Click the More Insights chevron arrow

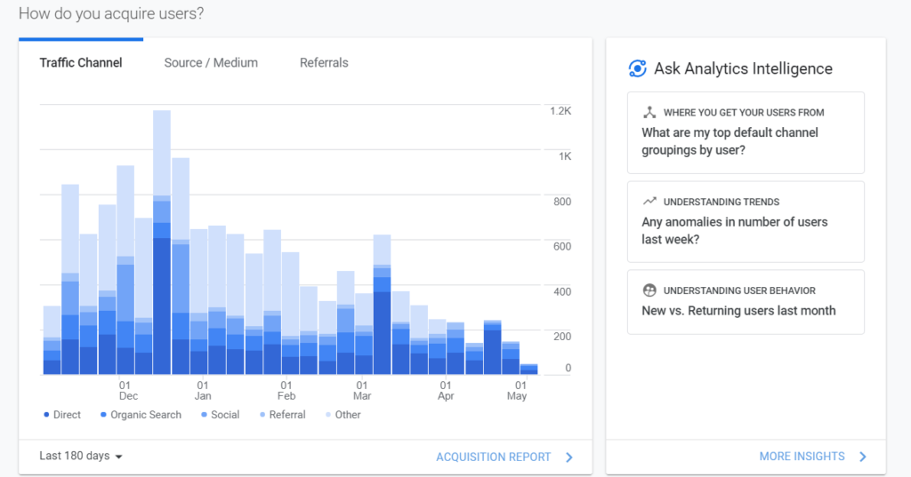point(862,457)
